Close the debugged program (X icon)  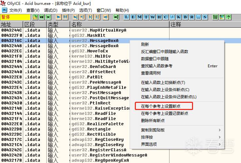click(48, 17)
